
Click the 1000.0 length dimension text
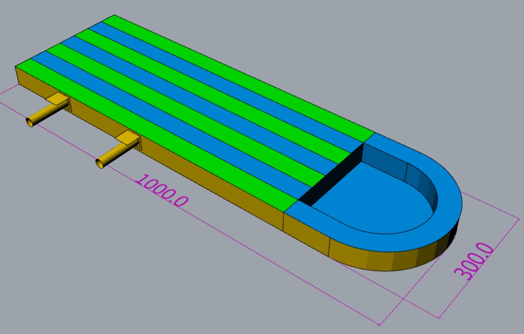click(161, 190)
